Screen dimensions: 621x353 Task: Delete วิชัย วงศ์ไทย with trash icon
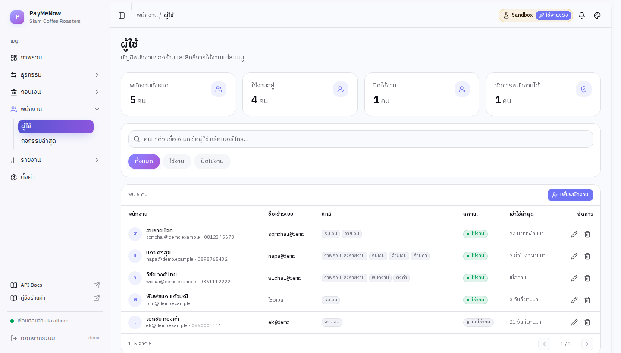pos(587,278)
